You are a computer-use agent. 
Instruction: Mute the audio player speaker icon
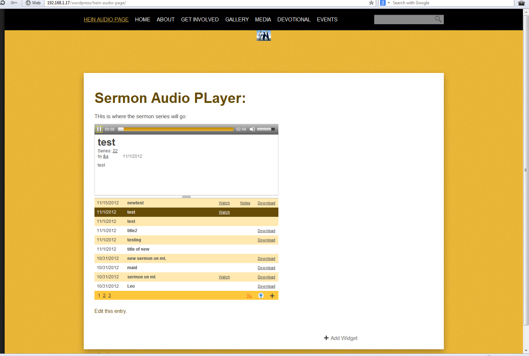click(x=252, y=129)
